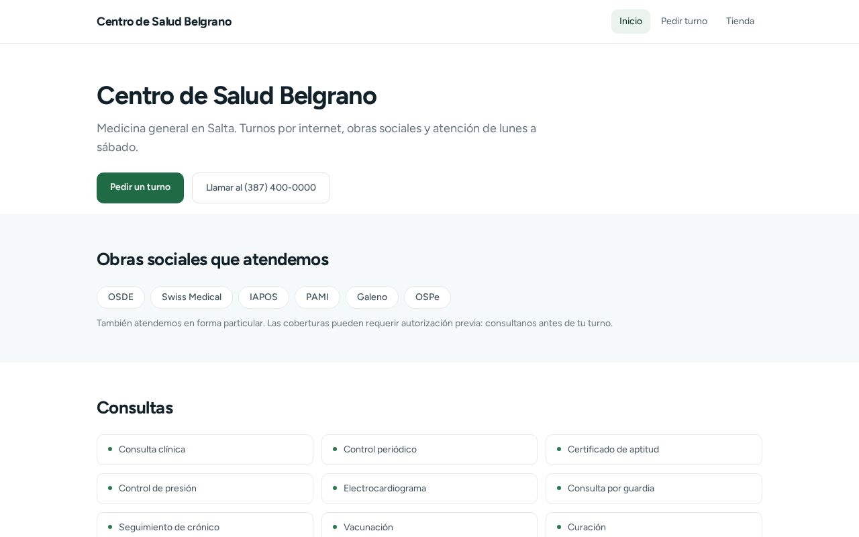
Task: Open the Control periódico card
Action: 429,450
